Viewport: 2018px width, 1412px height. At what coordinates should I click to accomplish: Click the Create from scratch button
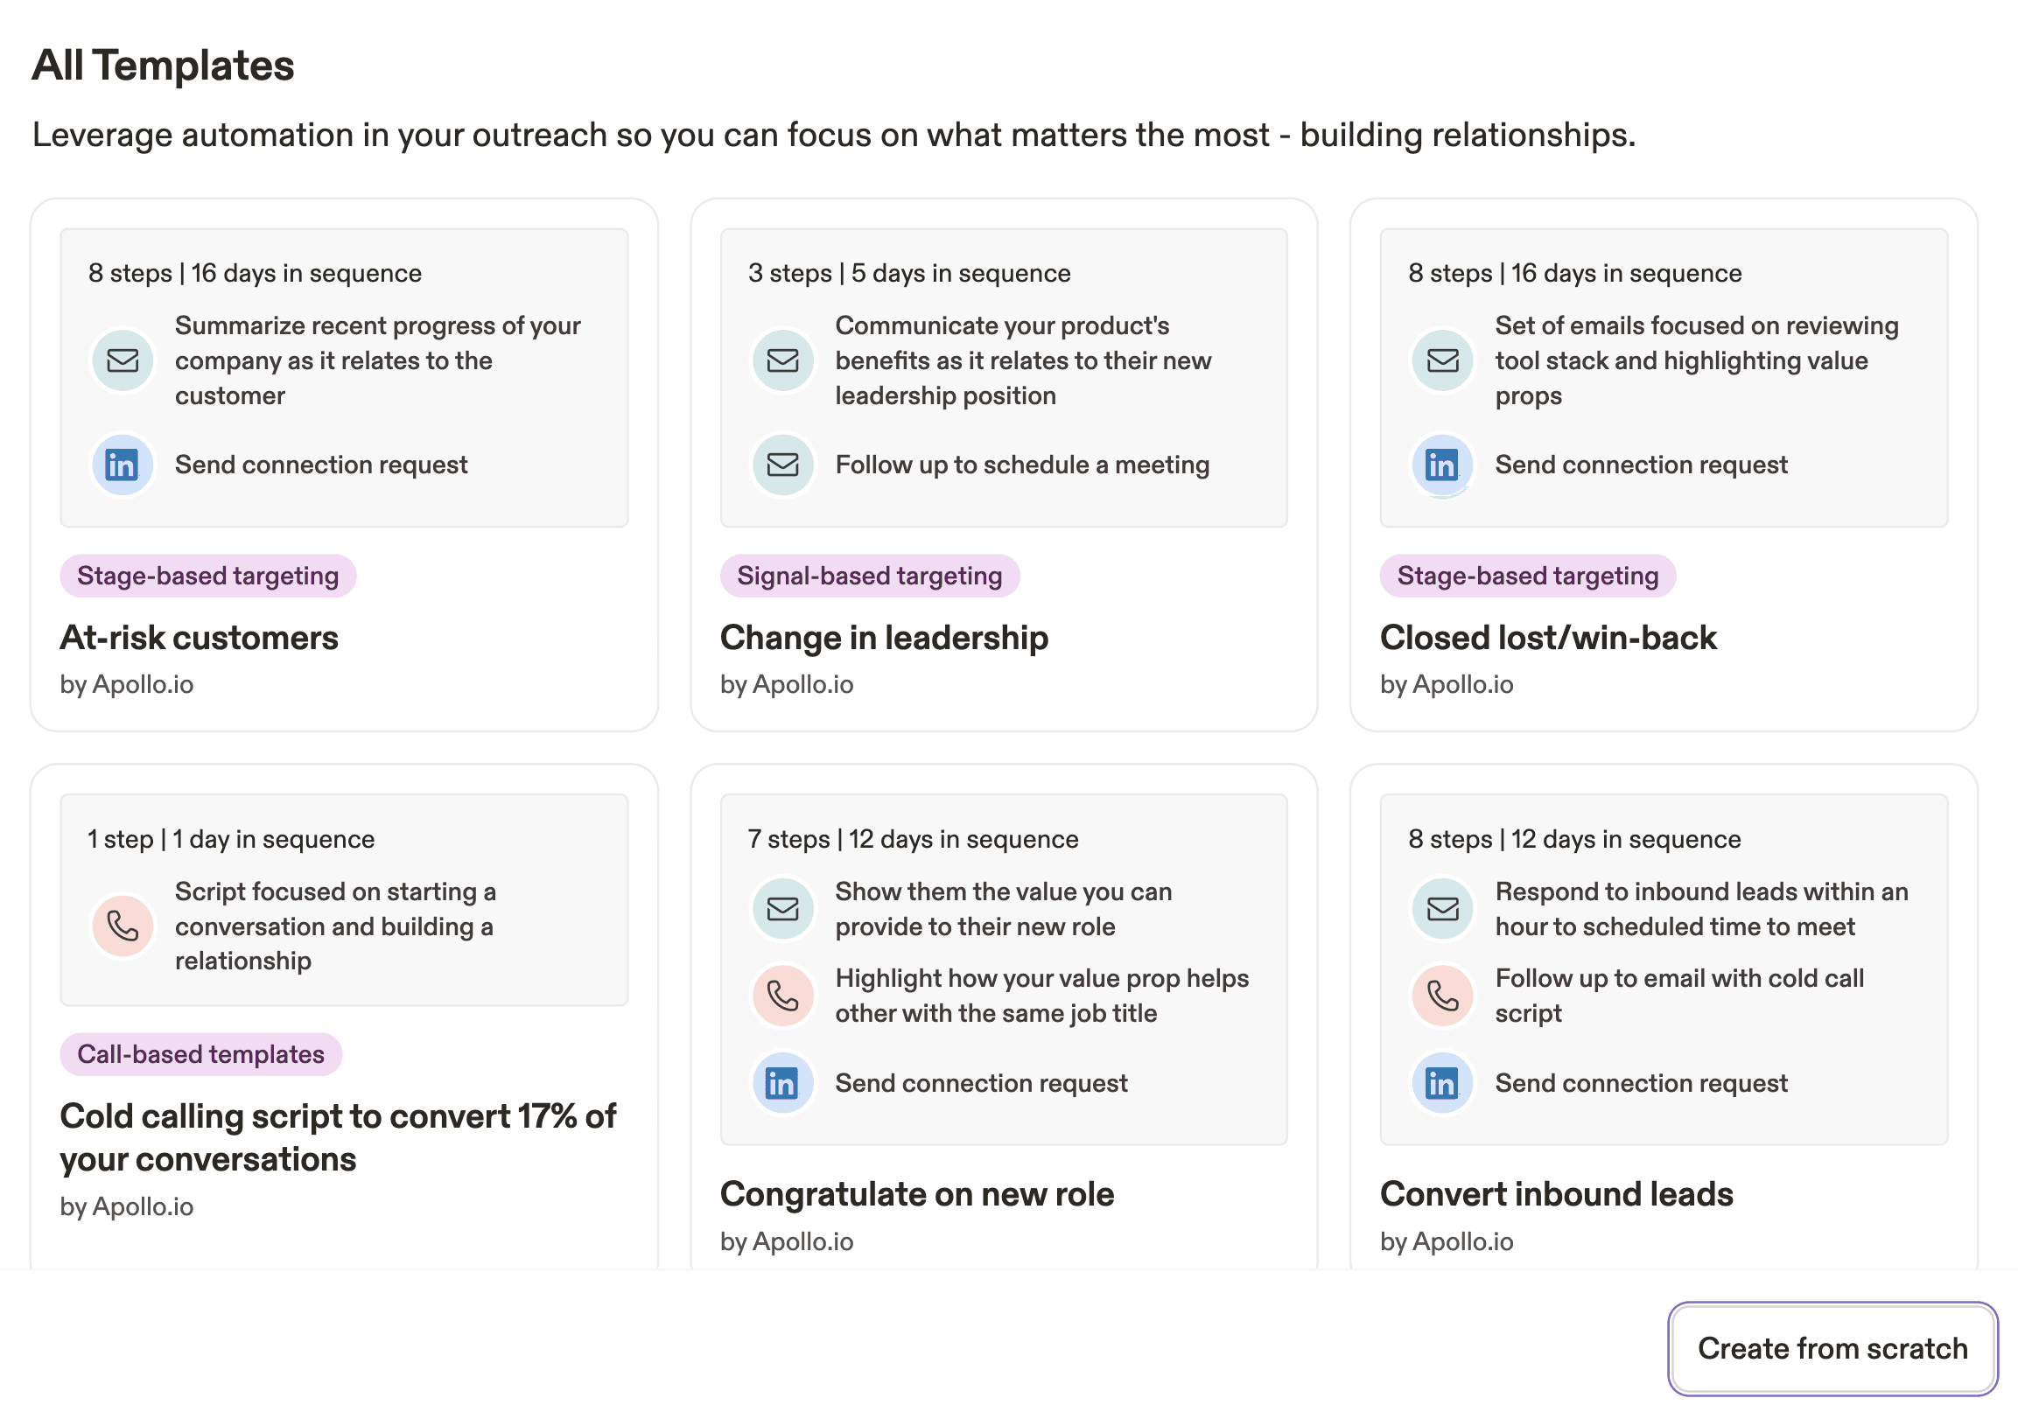pyautogui.click(x=1833, y=1349)
